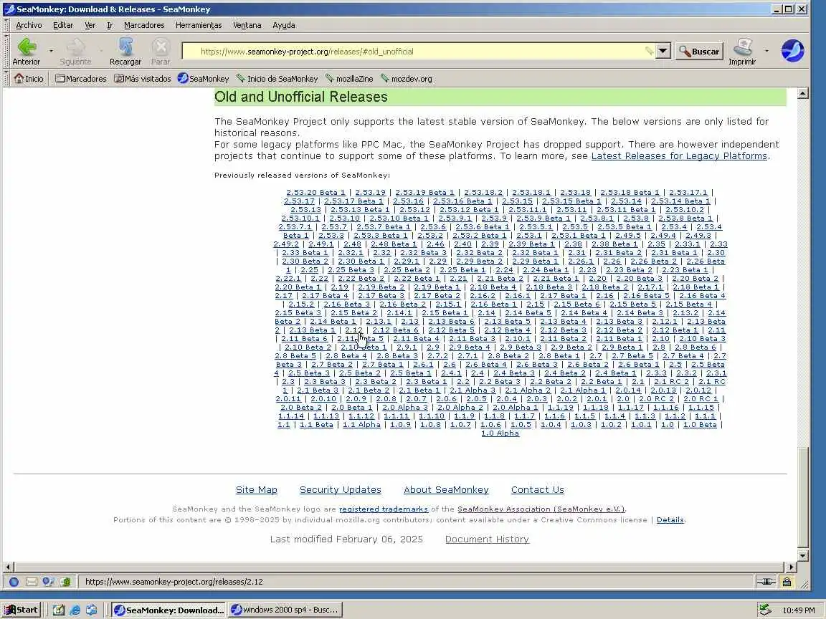Reload the page with Recargar

point(125,52)
